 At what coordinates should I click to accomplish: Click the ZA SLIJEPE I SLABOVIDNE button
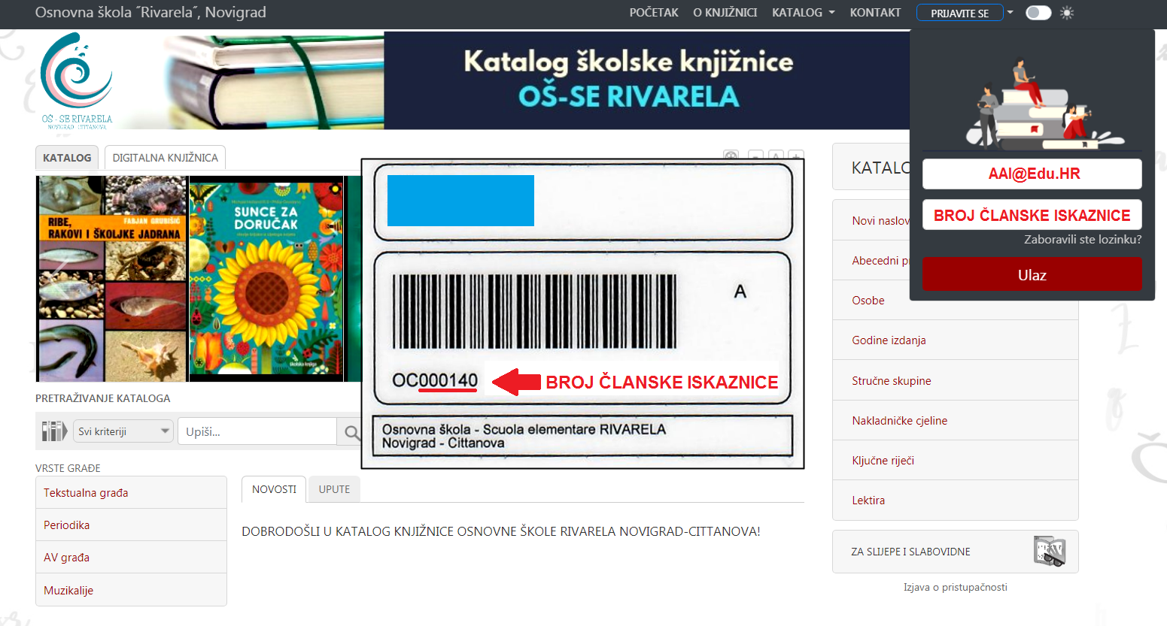click(x=955, y=552)
